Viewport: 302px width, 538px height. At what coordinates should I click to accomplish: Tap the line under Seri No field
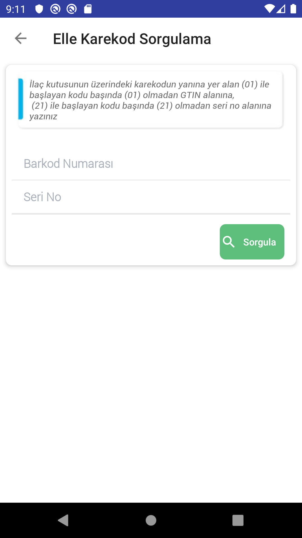click(x=151, y=214)
